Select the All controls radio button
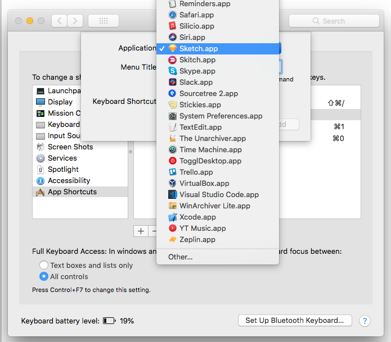 44,276
